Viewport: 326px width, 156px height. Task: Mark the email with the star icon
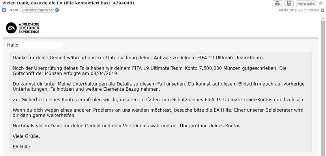pos(321,3)
